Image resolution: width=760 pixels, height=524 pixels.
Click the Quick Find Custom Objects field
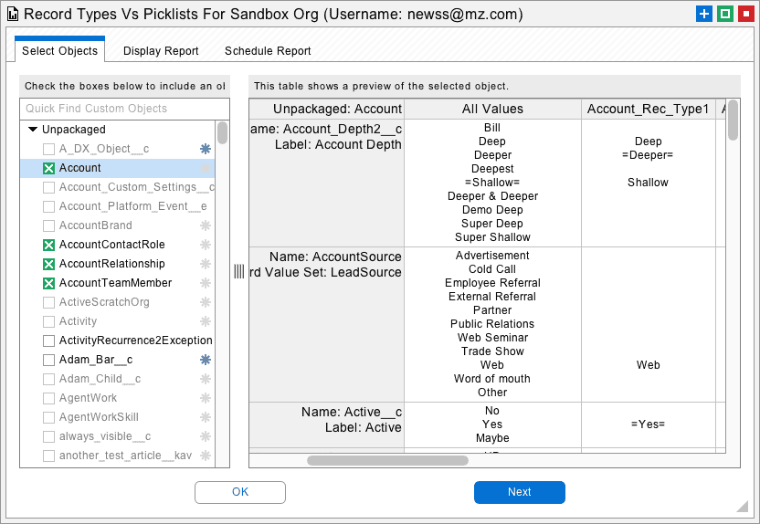(124, 109)
